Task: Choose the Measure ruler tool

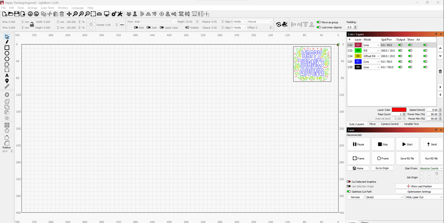Action: [x=7, y=86]
